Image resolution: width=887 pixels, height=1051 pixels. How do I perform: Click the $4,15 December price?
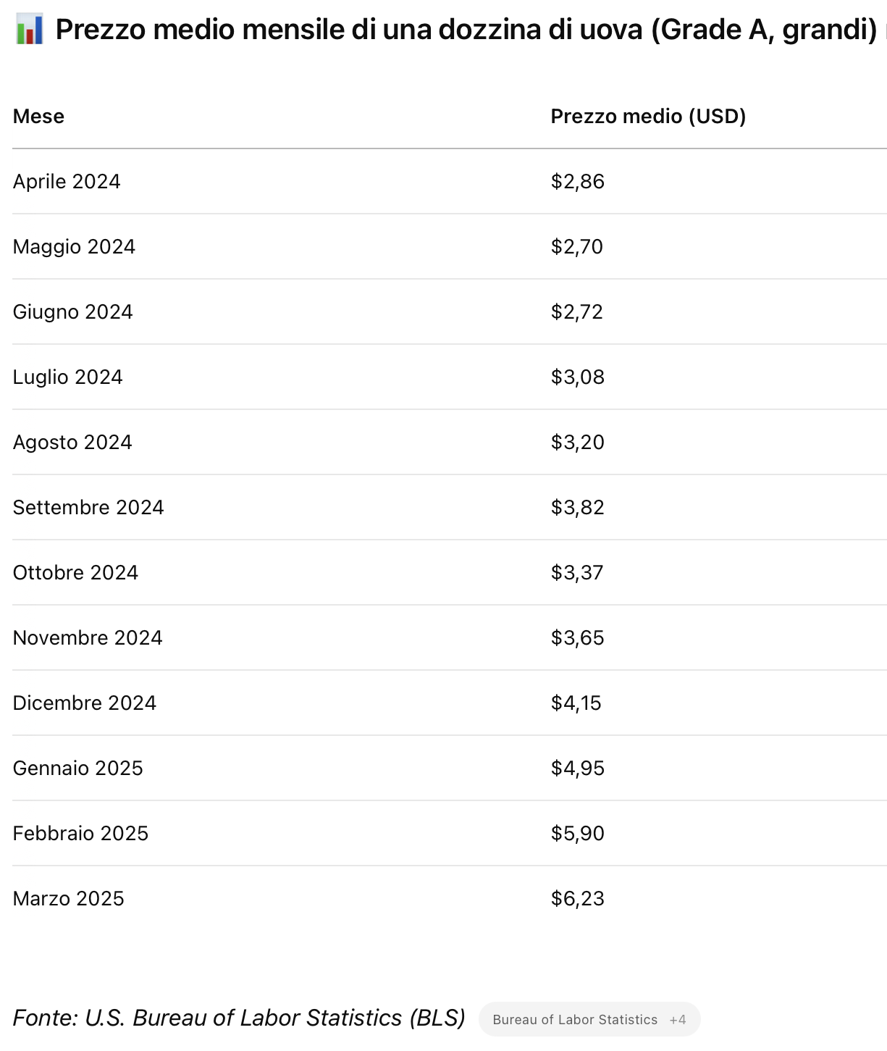576,703
